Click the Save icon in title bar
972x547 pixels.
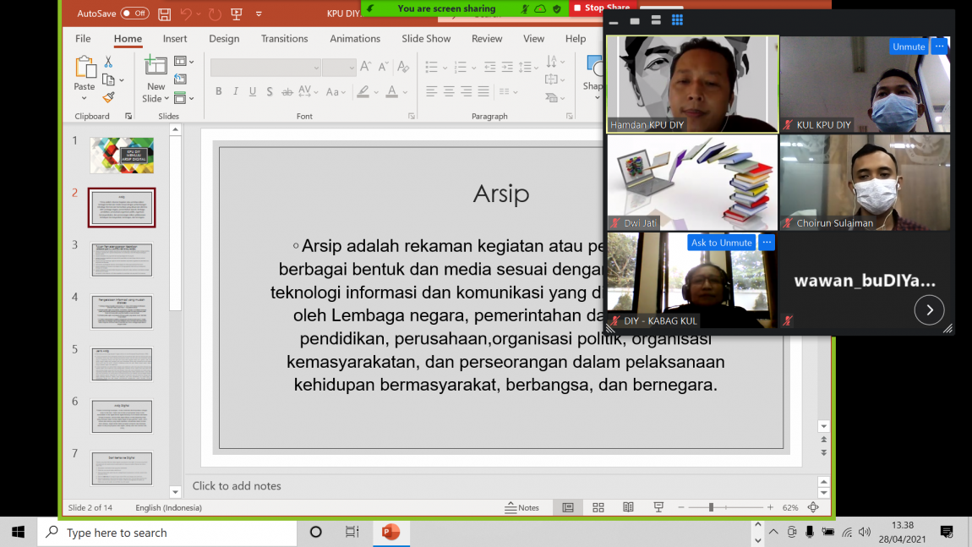pos(164,14)
